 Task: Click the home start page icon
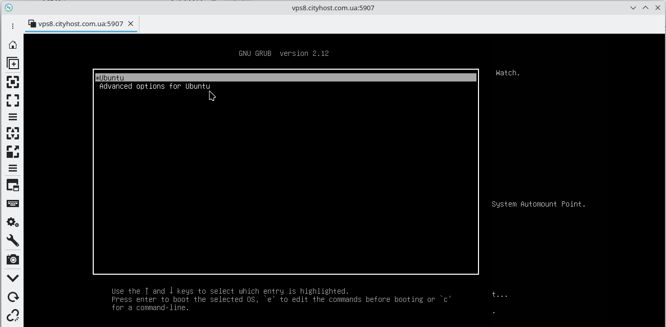(13, 45)
